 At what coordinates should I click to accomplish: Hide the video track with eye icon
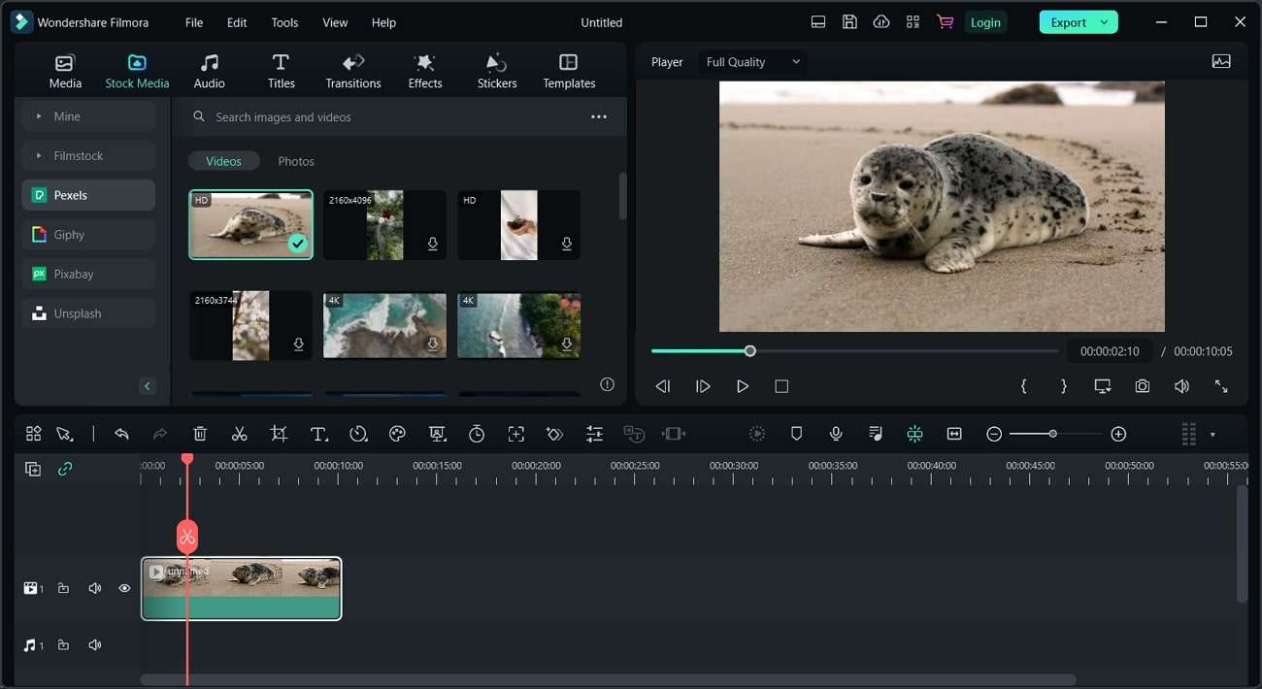pos(124,588)
